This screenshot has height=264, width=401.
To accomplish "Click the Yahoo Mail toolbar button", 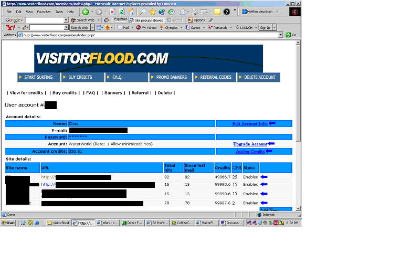I will [x=124, y=27].
